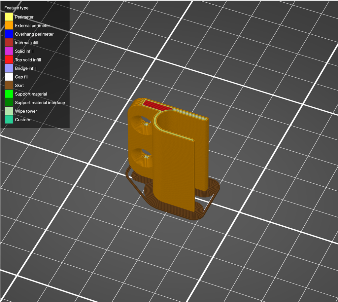Click the External perimeter orange swatch
Screen dimensions: 338x302
tap(9, 25)
